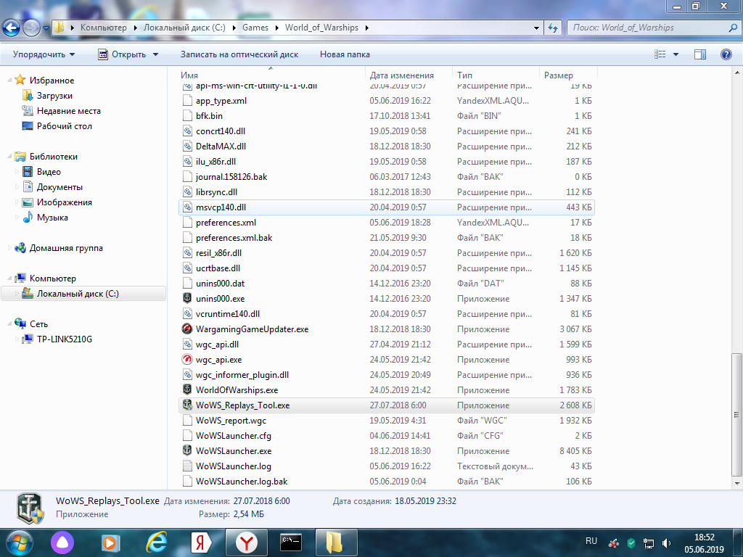The width and height of the screenshot is (743, 557).
Task: Click Записать на оптический диск
Action: 239,54
